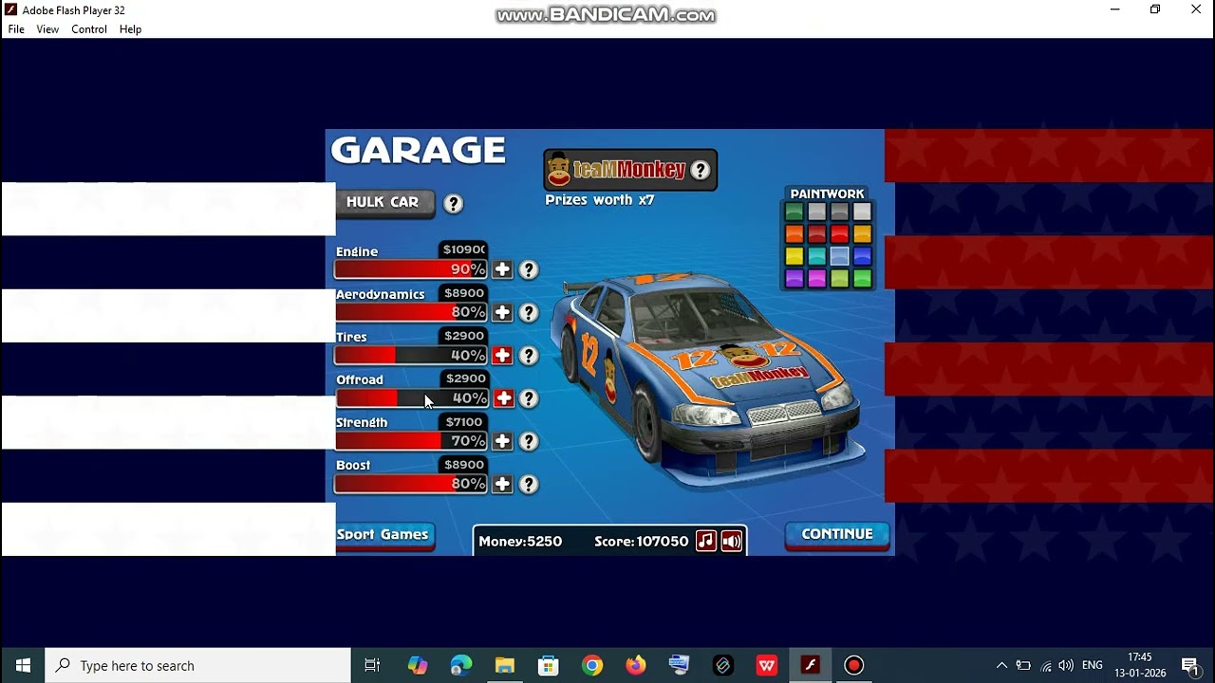
Task: Click the Boost 80% progress bar
Action: click(411, 484)
